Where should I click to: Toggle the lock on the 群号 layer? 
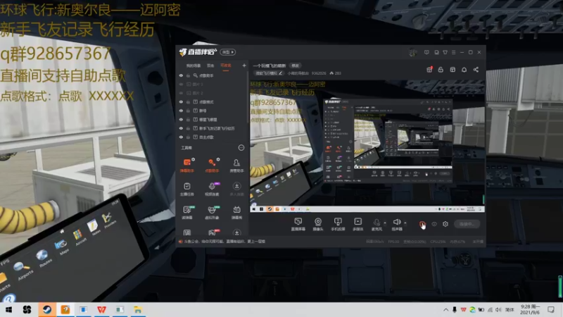188,111
